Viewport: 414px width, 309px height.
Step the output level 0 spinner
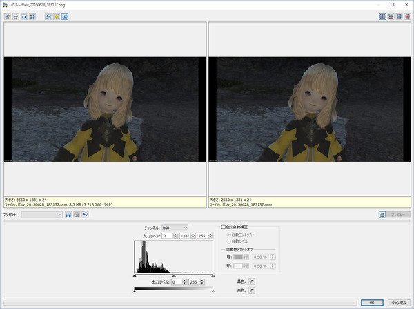[184, 282]
